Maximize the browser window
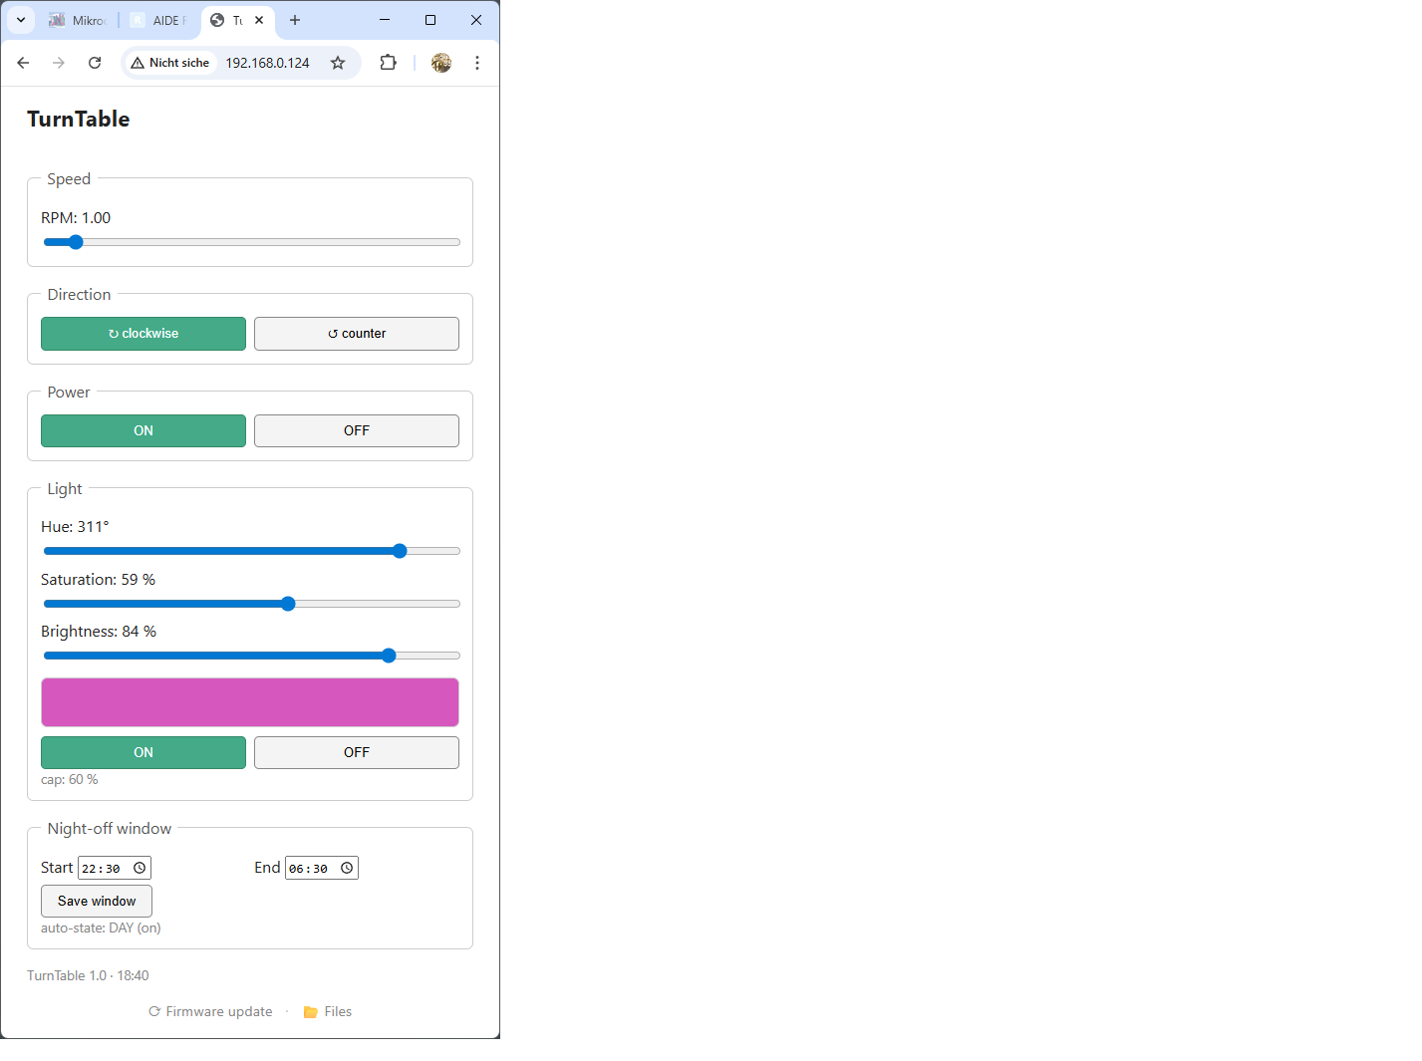 (430, 20)
